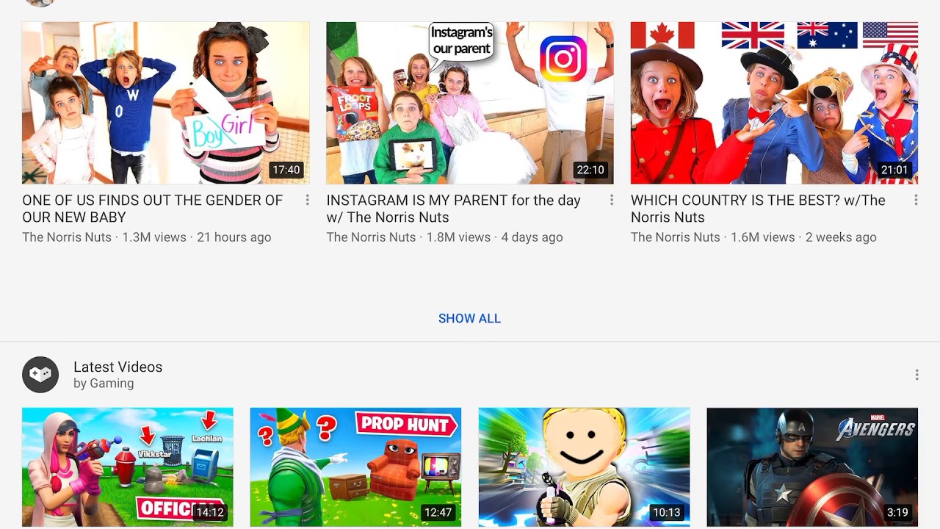Open options menu for gender reveal video
Viewport: 940px width, 529px height.
(x=307, y=200)
